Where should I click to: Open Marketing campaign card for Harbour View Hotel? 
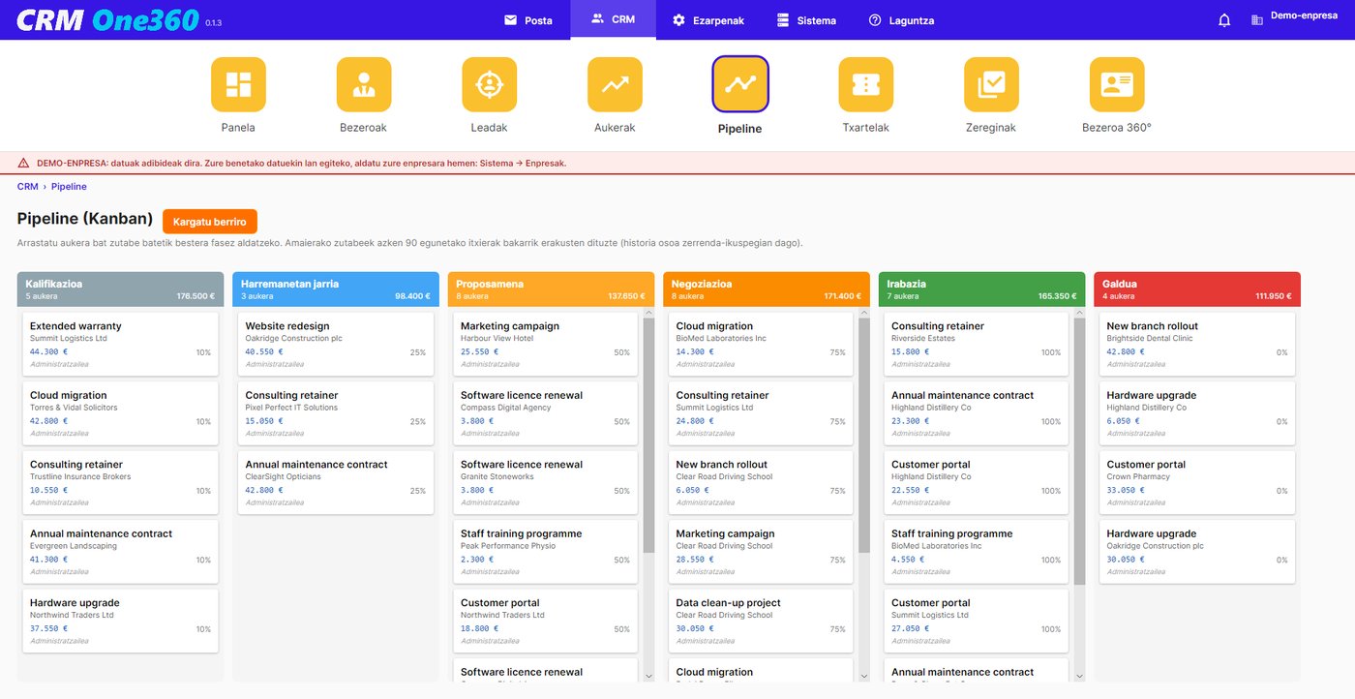coord(547,344)
